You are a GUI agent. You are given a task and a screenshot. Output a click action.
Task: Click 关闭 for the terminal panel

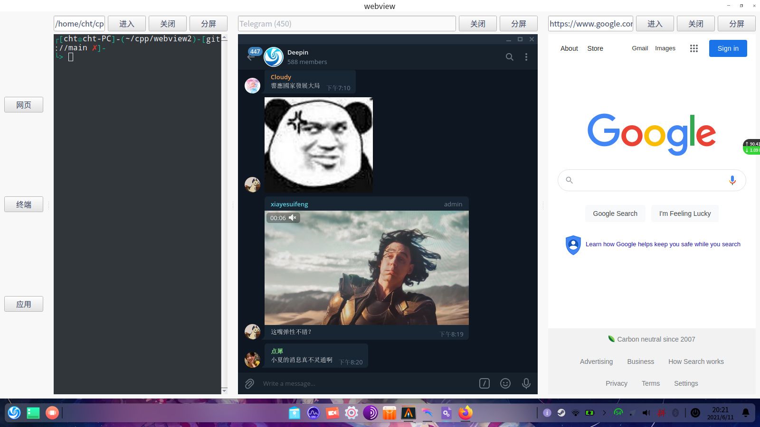coord(168,24)
